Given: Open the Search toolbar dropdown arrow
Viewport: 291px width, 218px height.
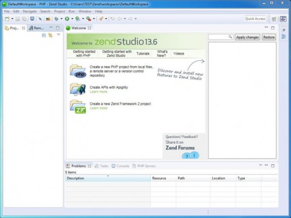Looking at the screenshot, I should 106,19.
